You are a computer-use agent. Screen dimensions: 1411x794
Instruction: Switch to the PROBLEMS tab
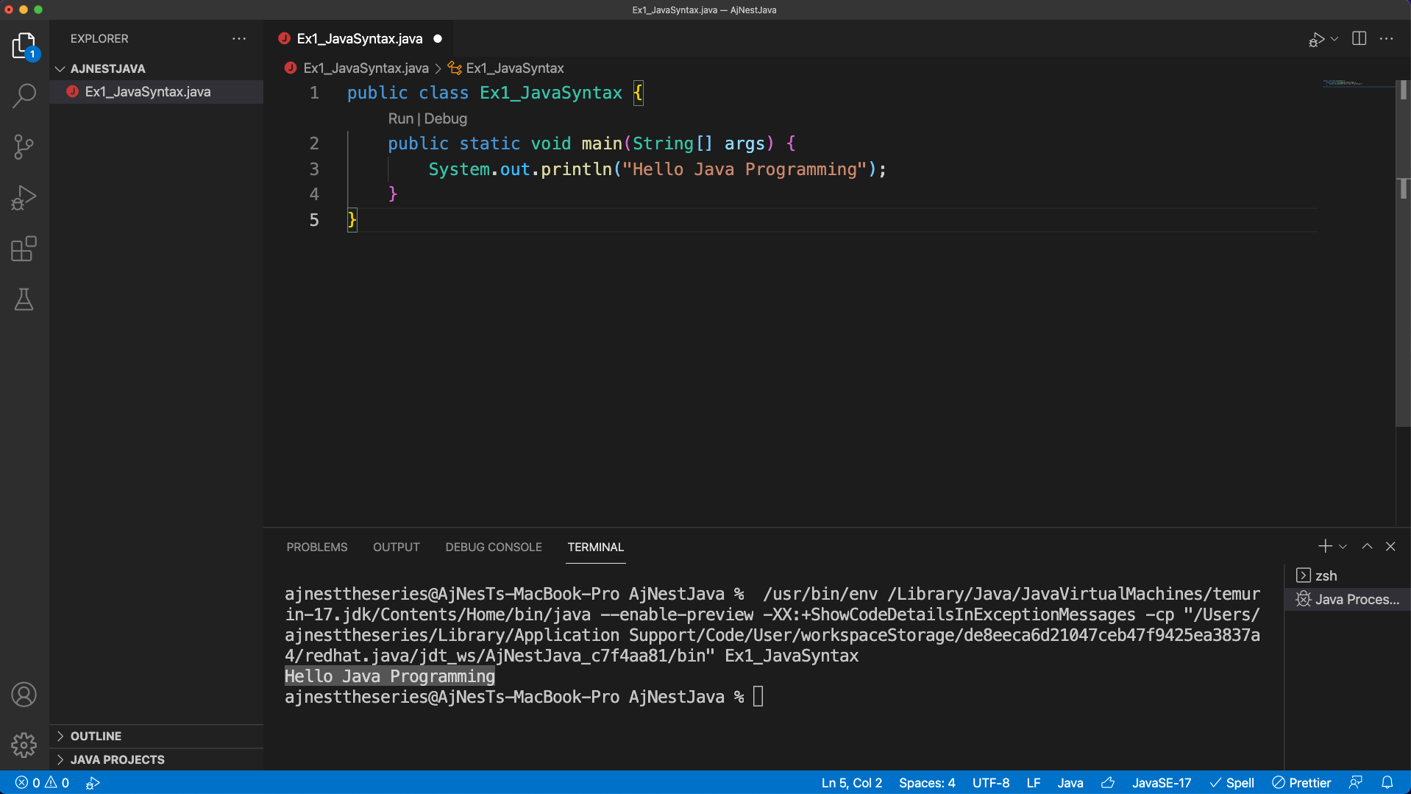pos(316,547)
